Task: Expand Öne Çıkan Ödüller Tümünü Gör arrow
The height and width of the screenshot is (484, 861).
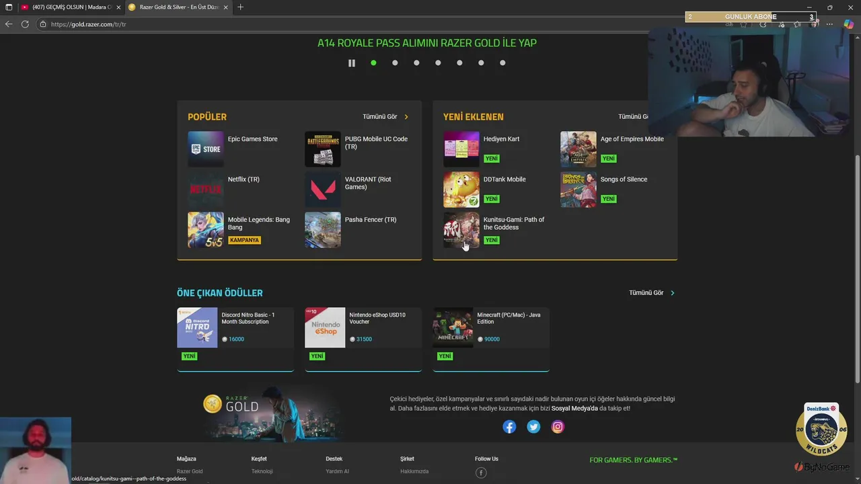Action: point(673,293)
